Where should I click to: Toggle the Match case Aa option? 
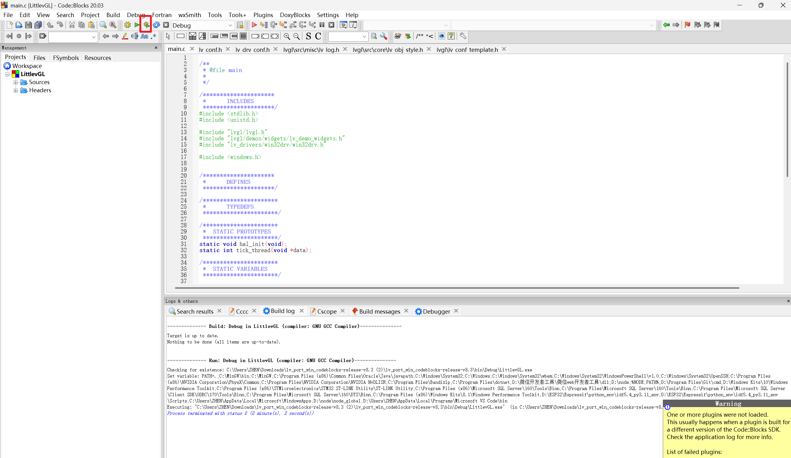pyautogui.click(x=144, y=36)
